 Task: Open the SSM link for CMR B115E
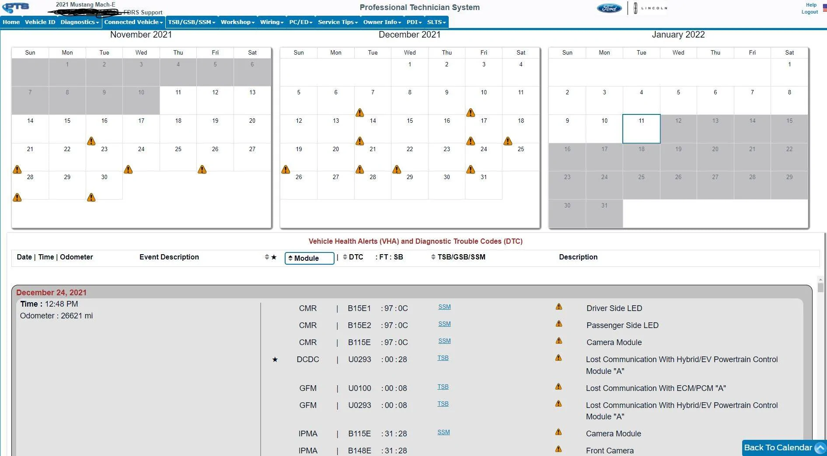444,341
